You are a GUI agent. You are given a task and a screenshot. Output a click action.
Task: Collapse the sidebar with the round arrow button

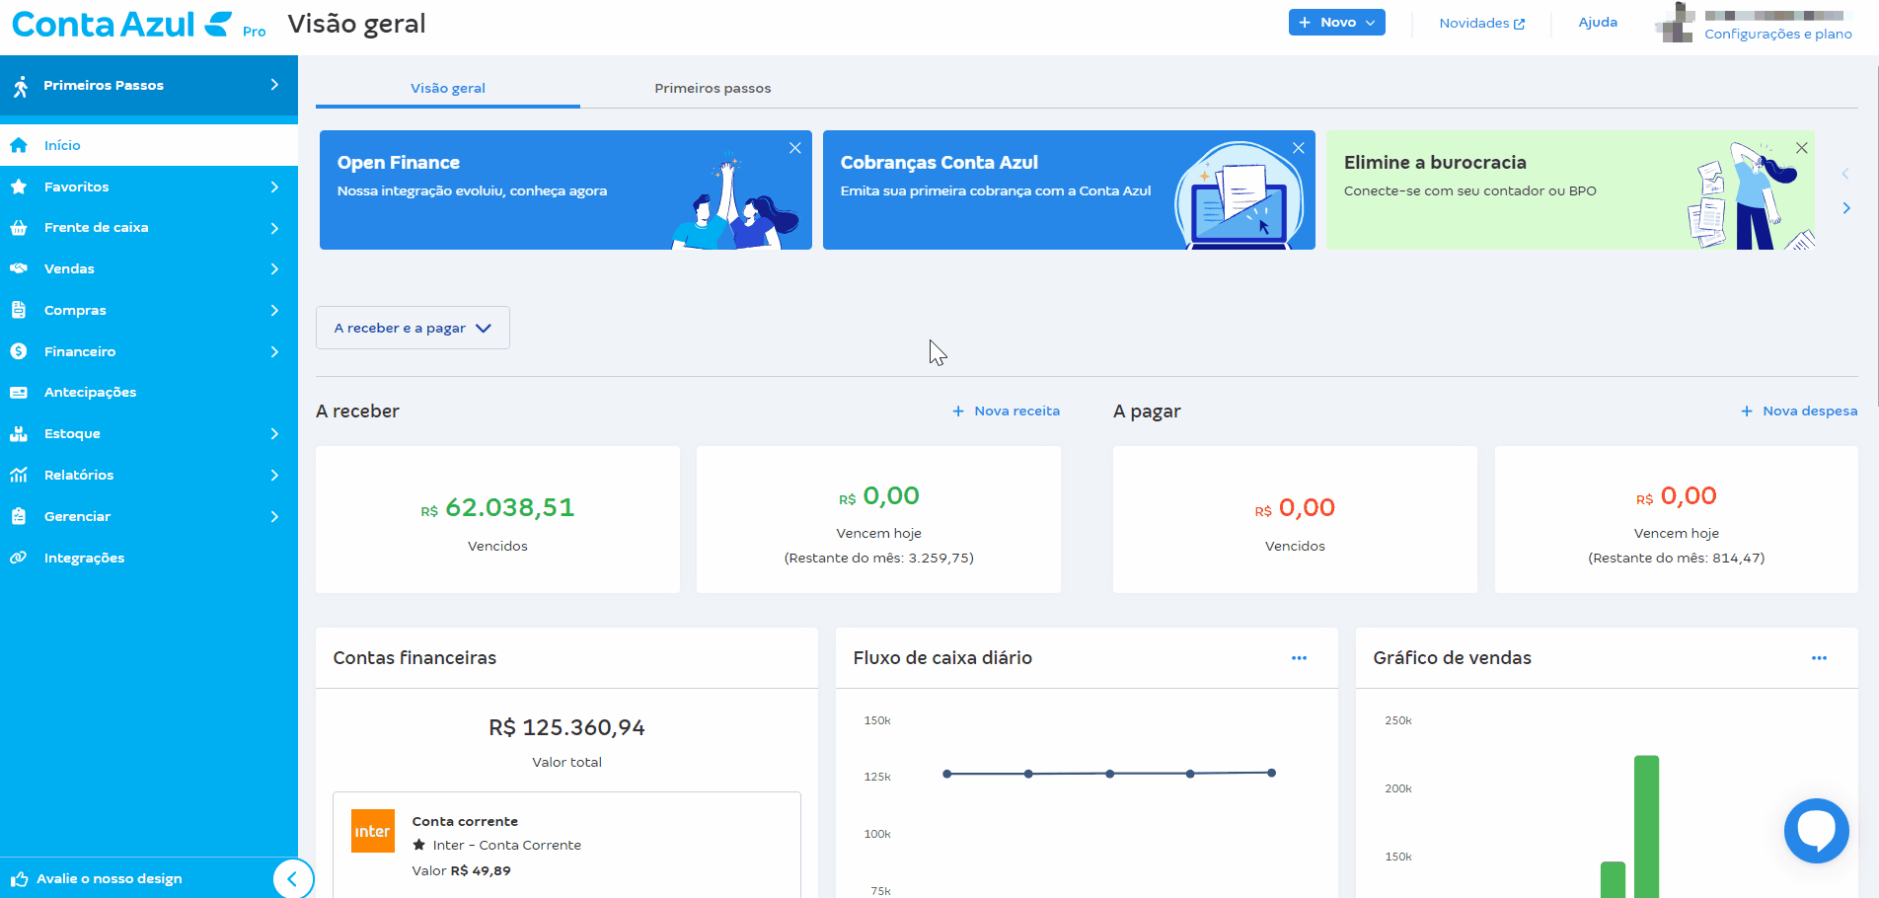tap(292, 878)
